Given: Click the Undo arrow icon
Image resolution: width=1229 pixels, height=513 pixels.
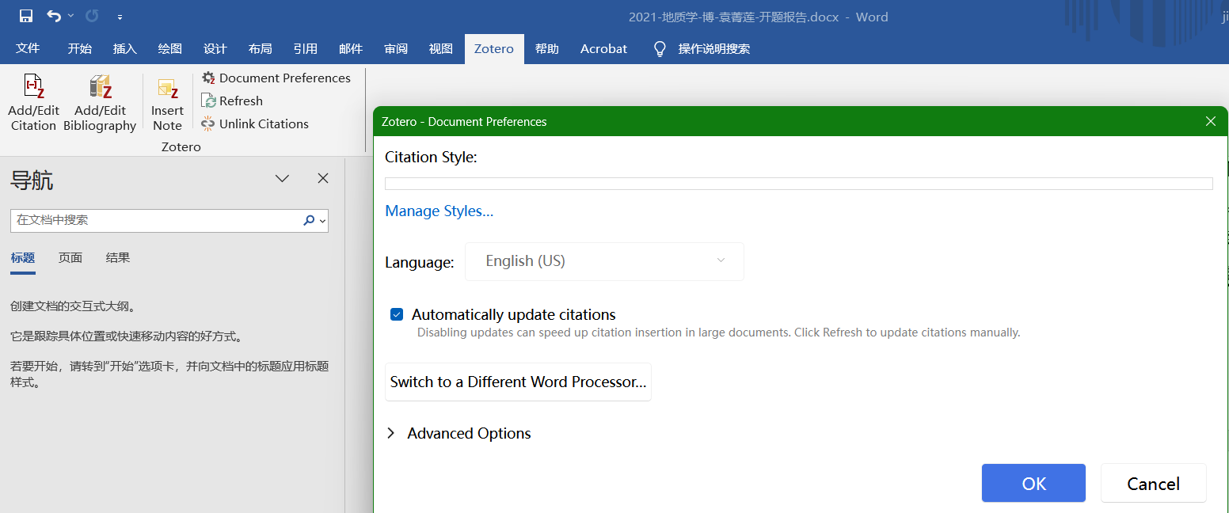Looking at the screenshot, I should click(53, 16).
